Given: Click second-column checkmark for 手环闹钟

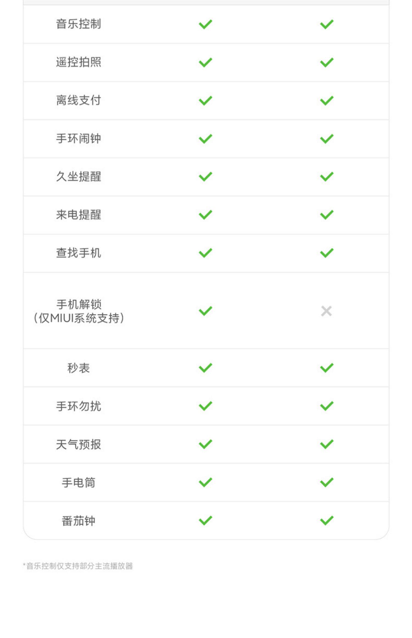Looking at the screenshot, I should click(327, 139).
